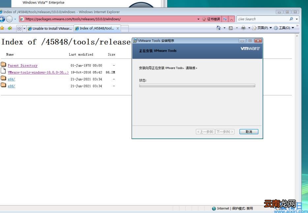The width and height of the screenshot is (308, 213).
Task: Click the VMware-tools file document icon
Action: point(3,70)
